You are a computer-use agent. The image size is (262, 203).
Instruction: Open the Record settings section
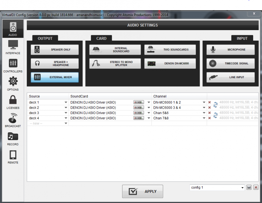[x=13, y=138]
